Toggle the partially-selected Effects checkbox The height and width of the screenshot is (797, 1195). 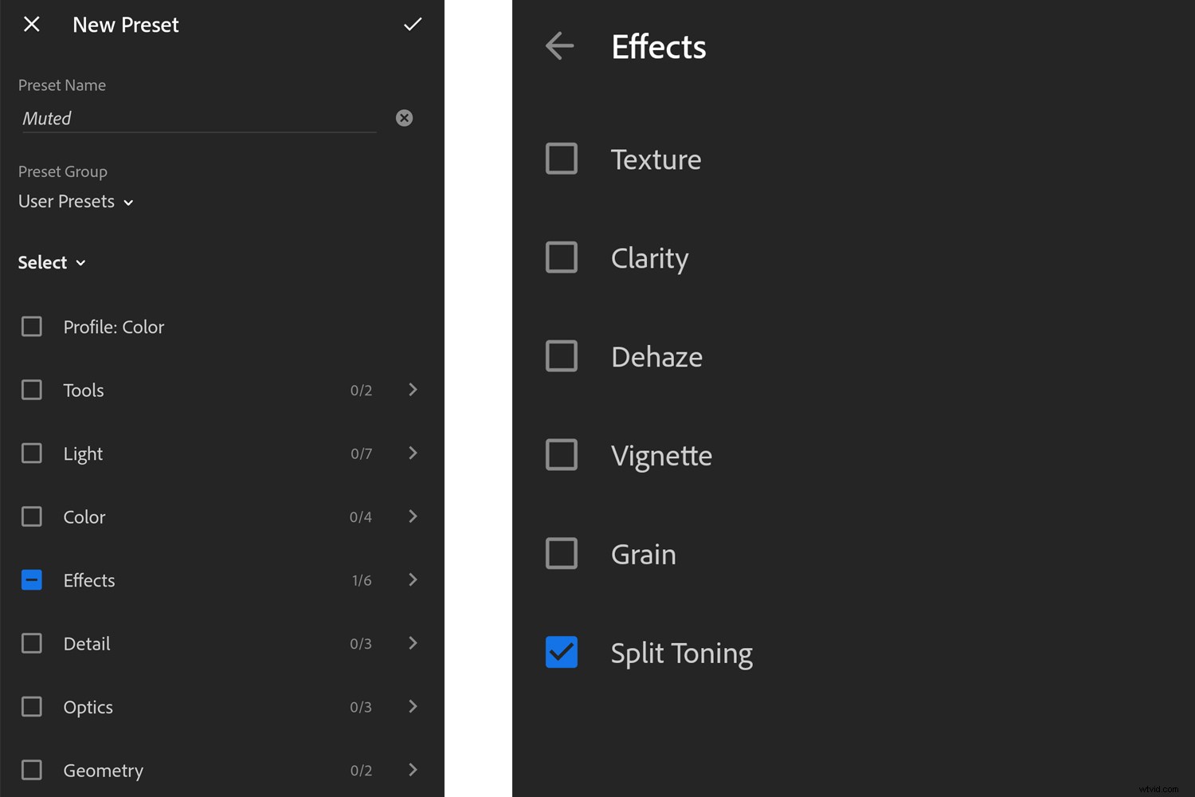click(x=31, y=580)
